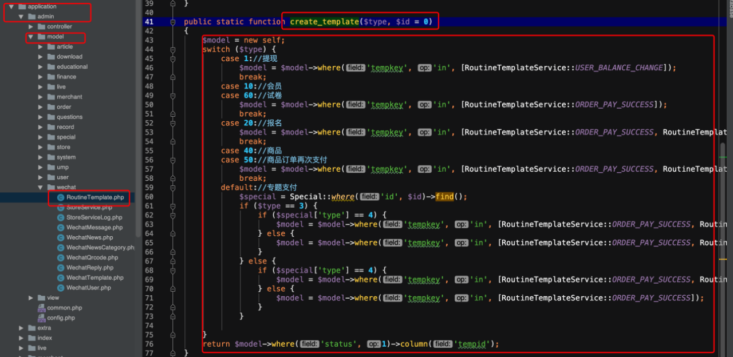Click the folder icon next to controller

pyautogui.click(x=41, y=26)
